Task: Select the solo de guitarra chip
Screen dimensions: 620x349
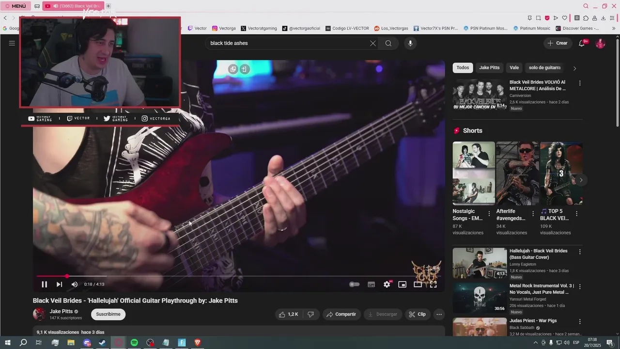Action: tap(544, 68)
